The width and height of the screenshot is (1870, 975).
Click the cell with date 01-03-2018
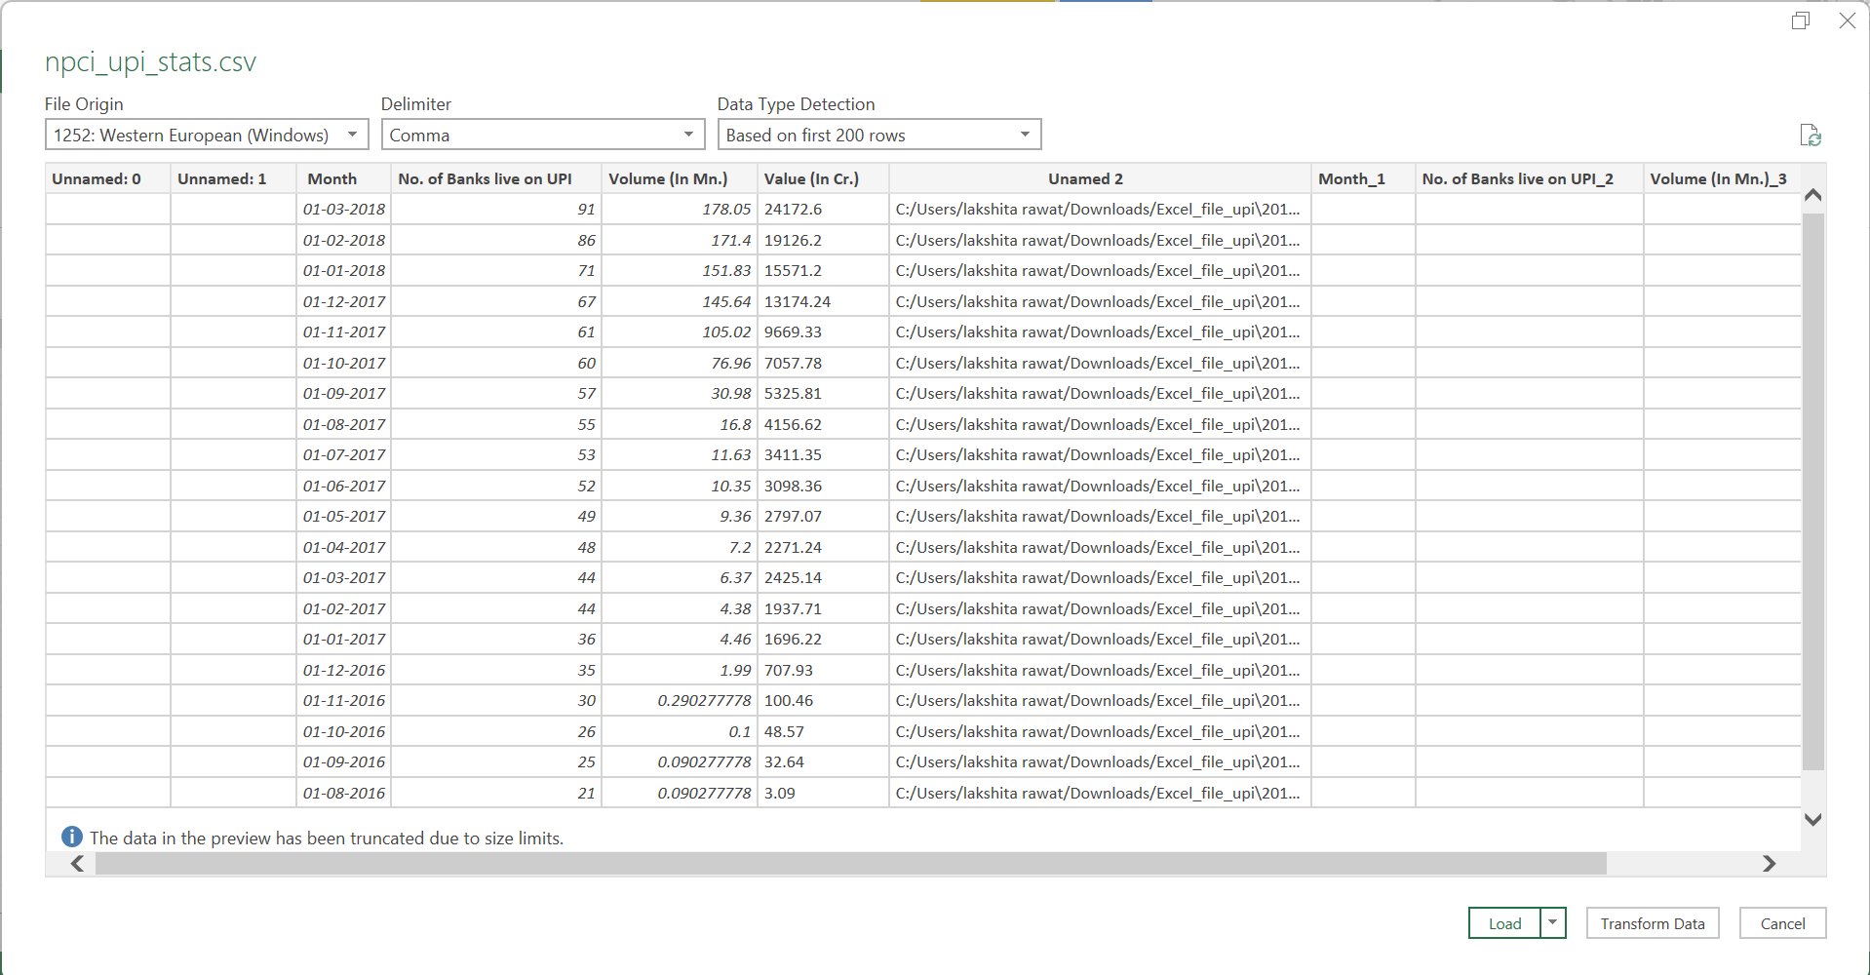click(x=343, y=209)
